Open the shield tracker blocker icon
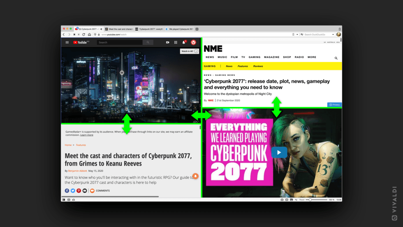The image size is (403, 227). click(x=95, y=35)
